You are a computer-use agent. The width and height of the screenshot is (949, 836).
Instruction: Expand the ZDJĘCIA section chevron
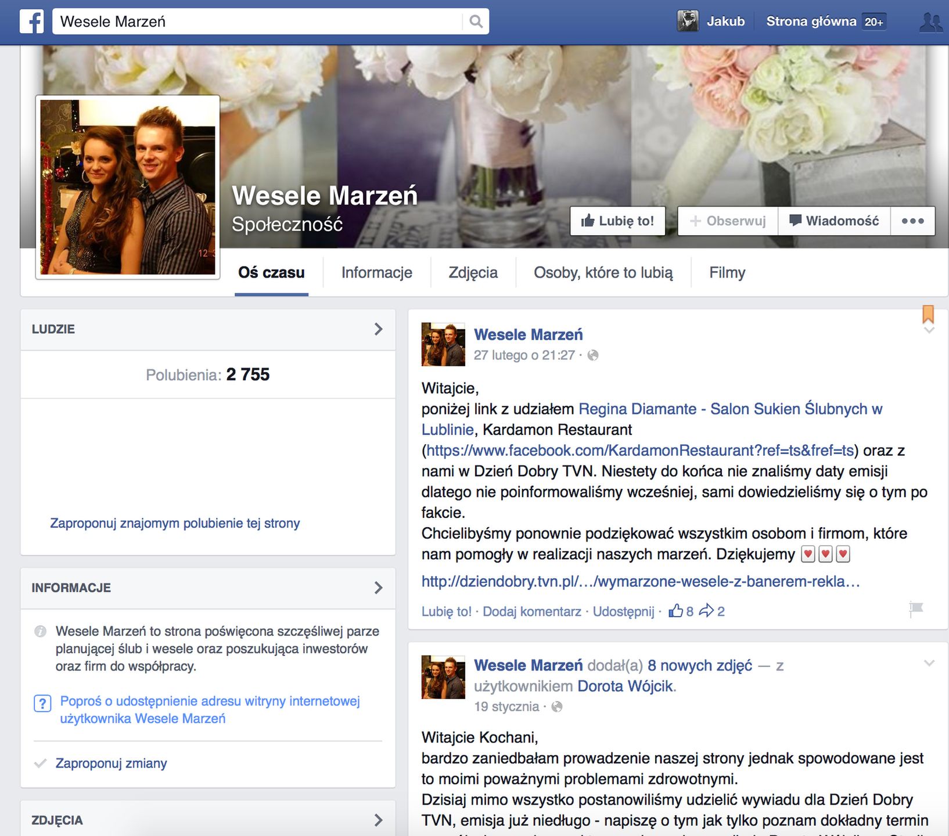(x=379, y=820)
